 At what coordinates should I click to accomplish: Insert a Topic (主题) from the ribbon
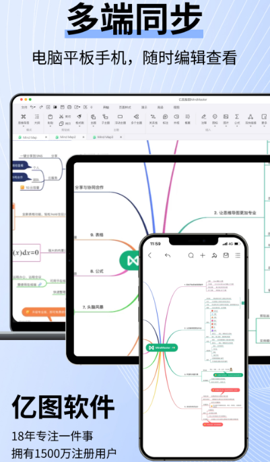[93, 117]
